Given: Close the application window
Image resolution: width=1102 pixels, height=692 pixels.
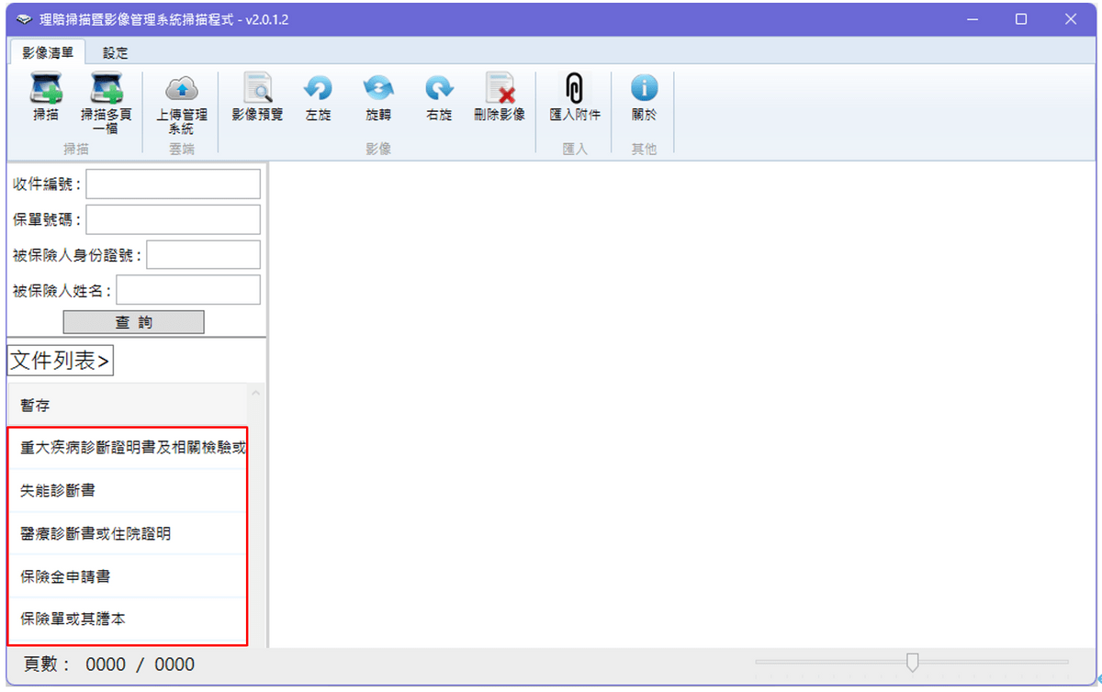Looking at the screenshot, I should click(1069, 19).
